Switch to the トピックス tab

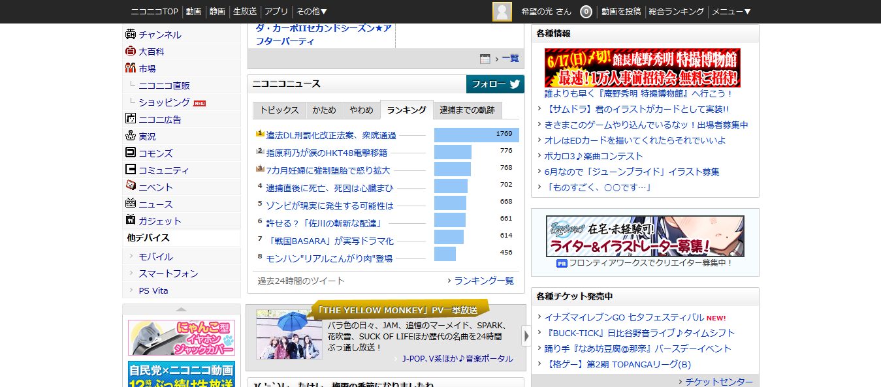(x=280, y=110)
